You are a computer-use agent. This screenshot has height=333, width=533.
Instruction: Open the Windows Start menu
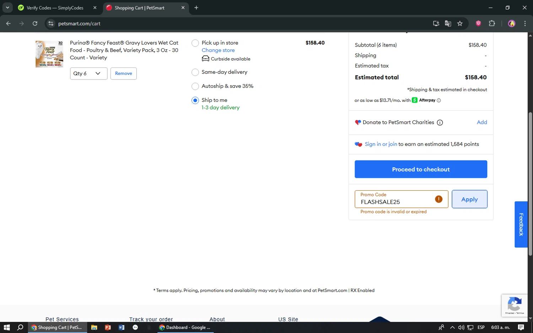tap(7, 327)
